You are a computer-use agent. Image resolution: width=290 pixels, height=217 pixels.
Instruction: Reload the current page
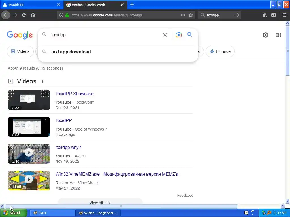(x=24, y=15)
